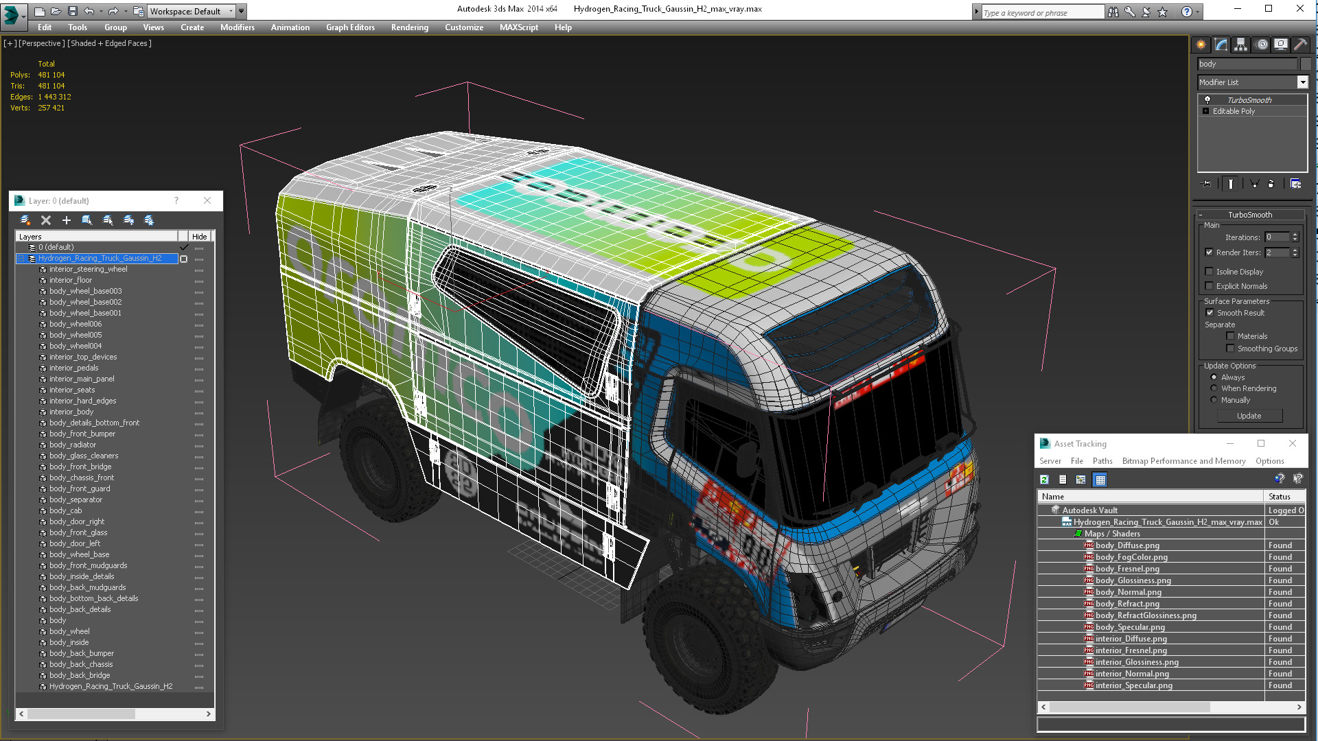Click Create New Layer plus icon

(x=67, y=220)
